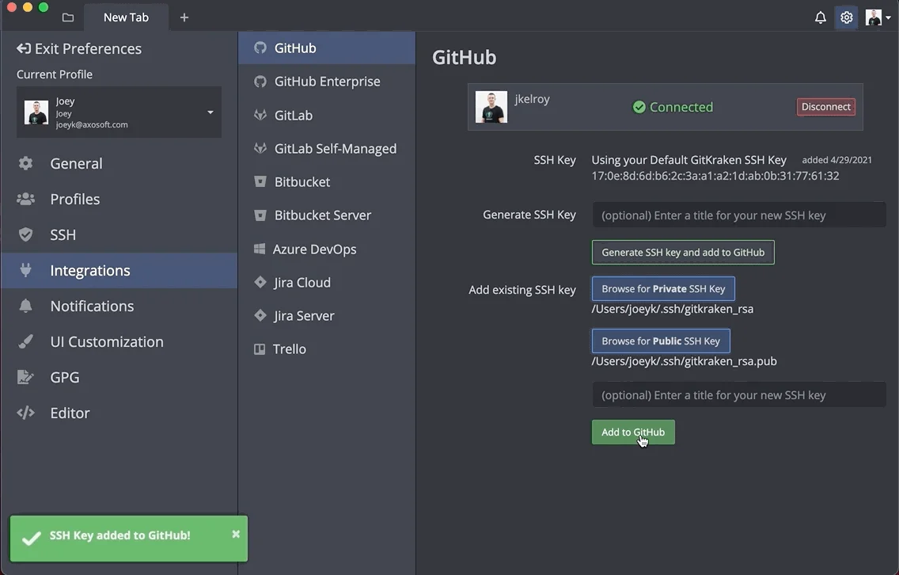899x575 pixels.
Task: Click Generate SSH key and add to GitHub
Action: 683,253
